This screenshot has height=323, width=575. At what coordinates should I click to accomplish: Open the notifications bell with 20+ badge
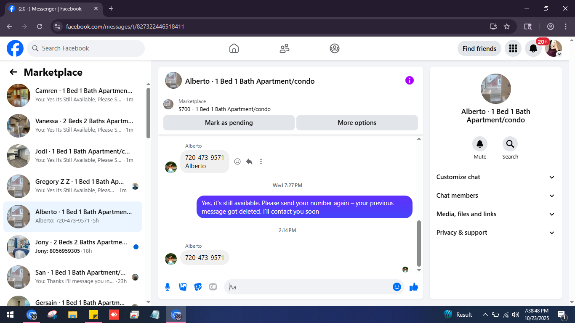533,48
